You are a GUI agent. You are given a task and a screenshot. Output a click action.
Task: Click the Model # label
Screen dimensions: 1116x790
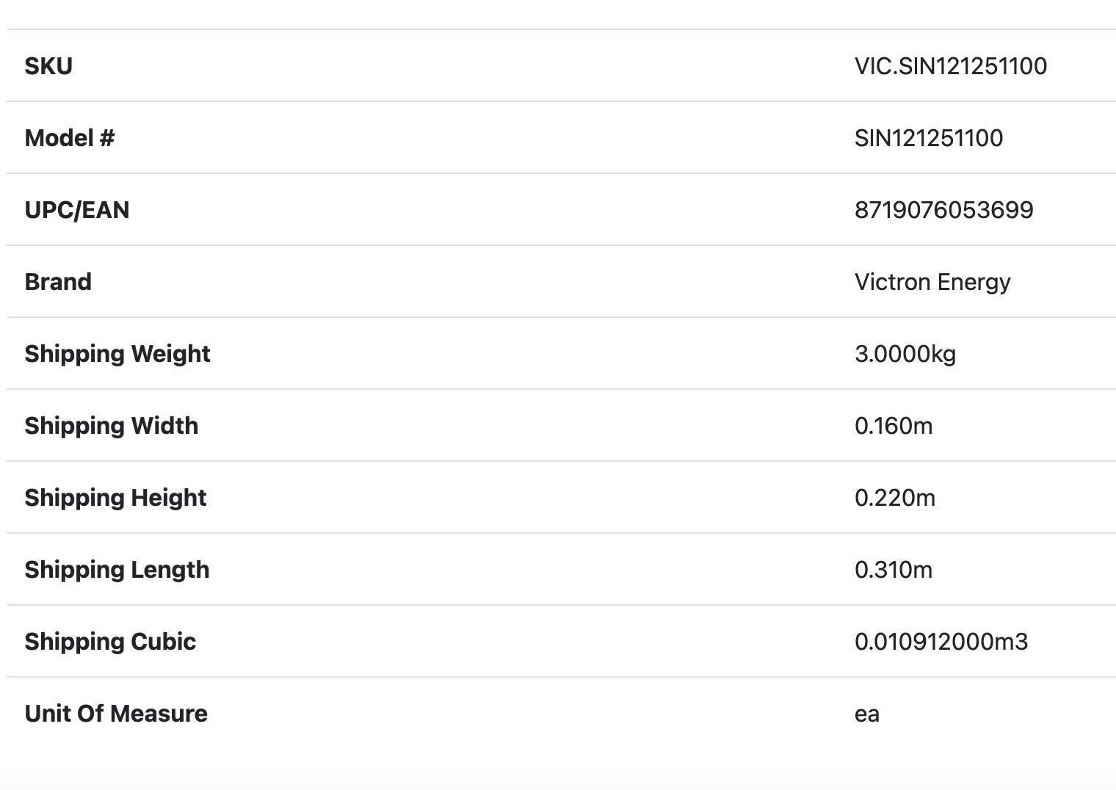click(70, 138)
